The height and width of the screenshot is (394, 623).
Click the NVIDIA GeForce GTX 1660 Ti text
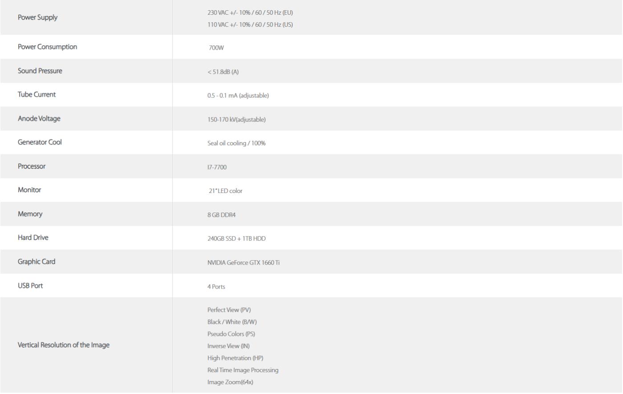[x=243, y=263]
